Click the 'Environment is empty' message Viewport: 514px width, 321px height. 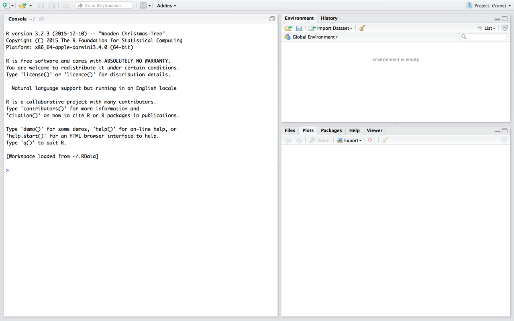396,59
